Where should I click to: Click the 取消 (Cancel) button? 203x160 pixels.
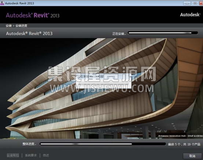[x=192, y=156]
